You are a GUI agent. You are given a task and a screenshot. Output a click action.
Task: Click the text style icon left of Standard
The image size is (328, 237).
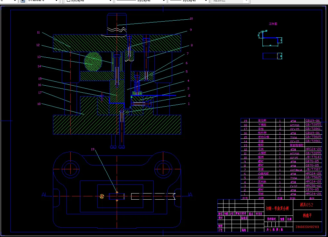[x=23, y=1]
